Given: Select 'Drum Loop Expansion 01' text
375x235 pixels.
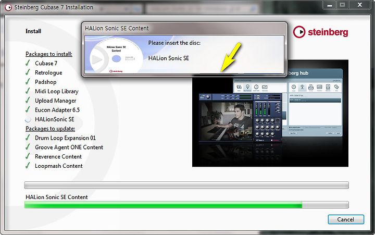Looking at the screenshot, I should 65,138.
